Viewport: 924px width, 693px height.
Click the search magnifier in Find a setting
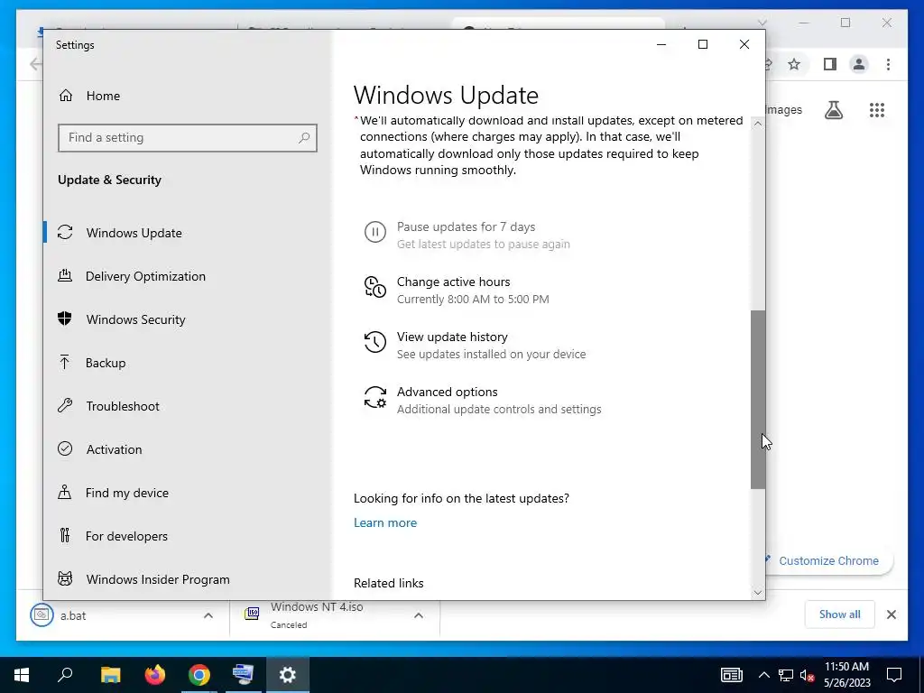[x=304, y=138]
